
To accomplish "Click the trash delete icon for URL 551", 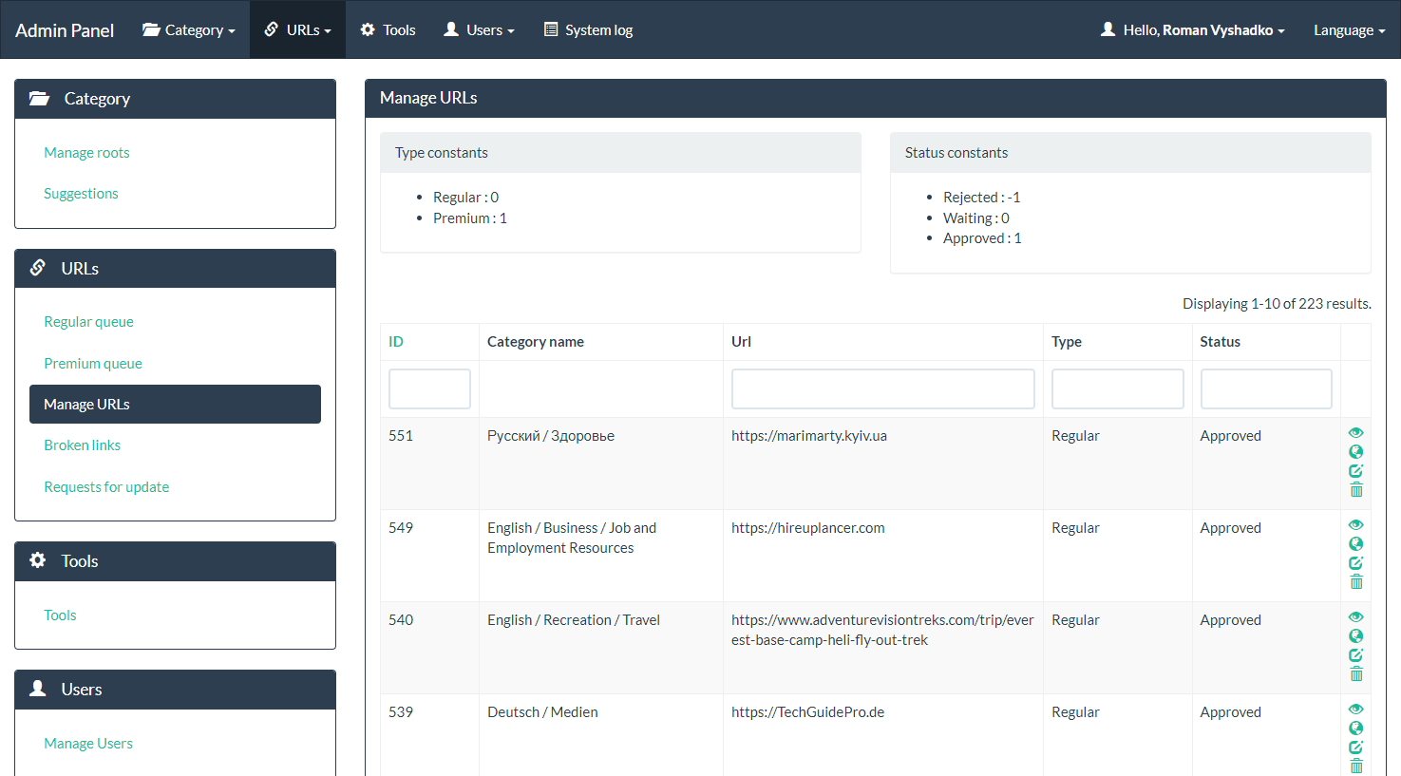I will [x=1356, y=490].
